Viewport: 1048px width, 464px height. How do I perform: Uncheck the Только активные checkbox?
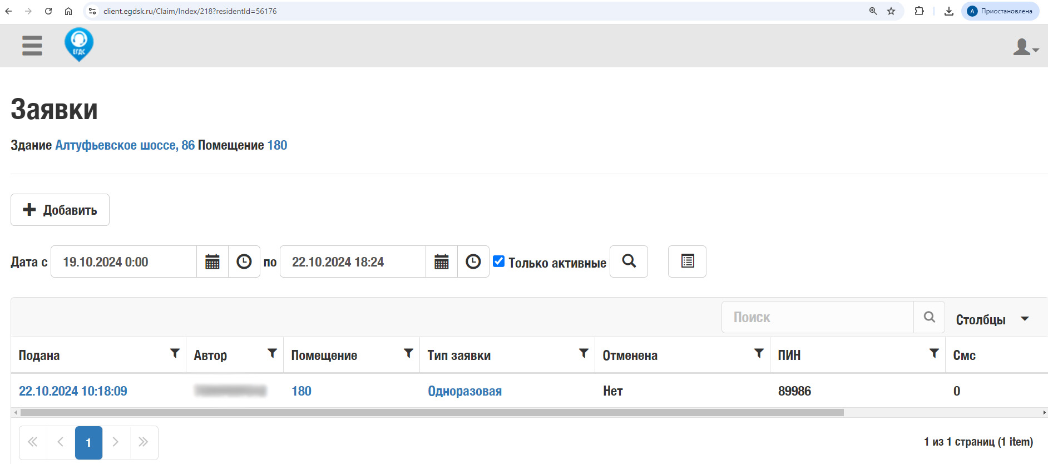499,261
